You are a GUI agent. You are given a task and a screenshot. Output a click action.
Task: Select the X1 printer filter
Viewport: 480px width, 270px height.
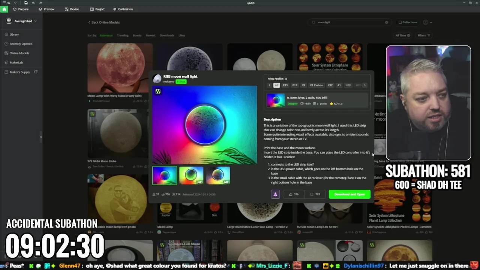[303, 85]
